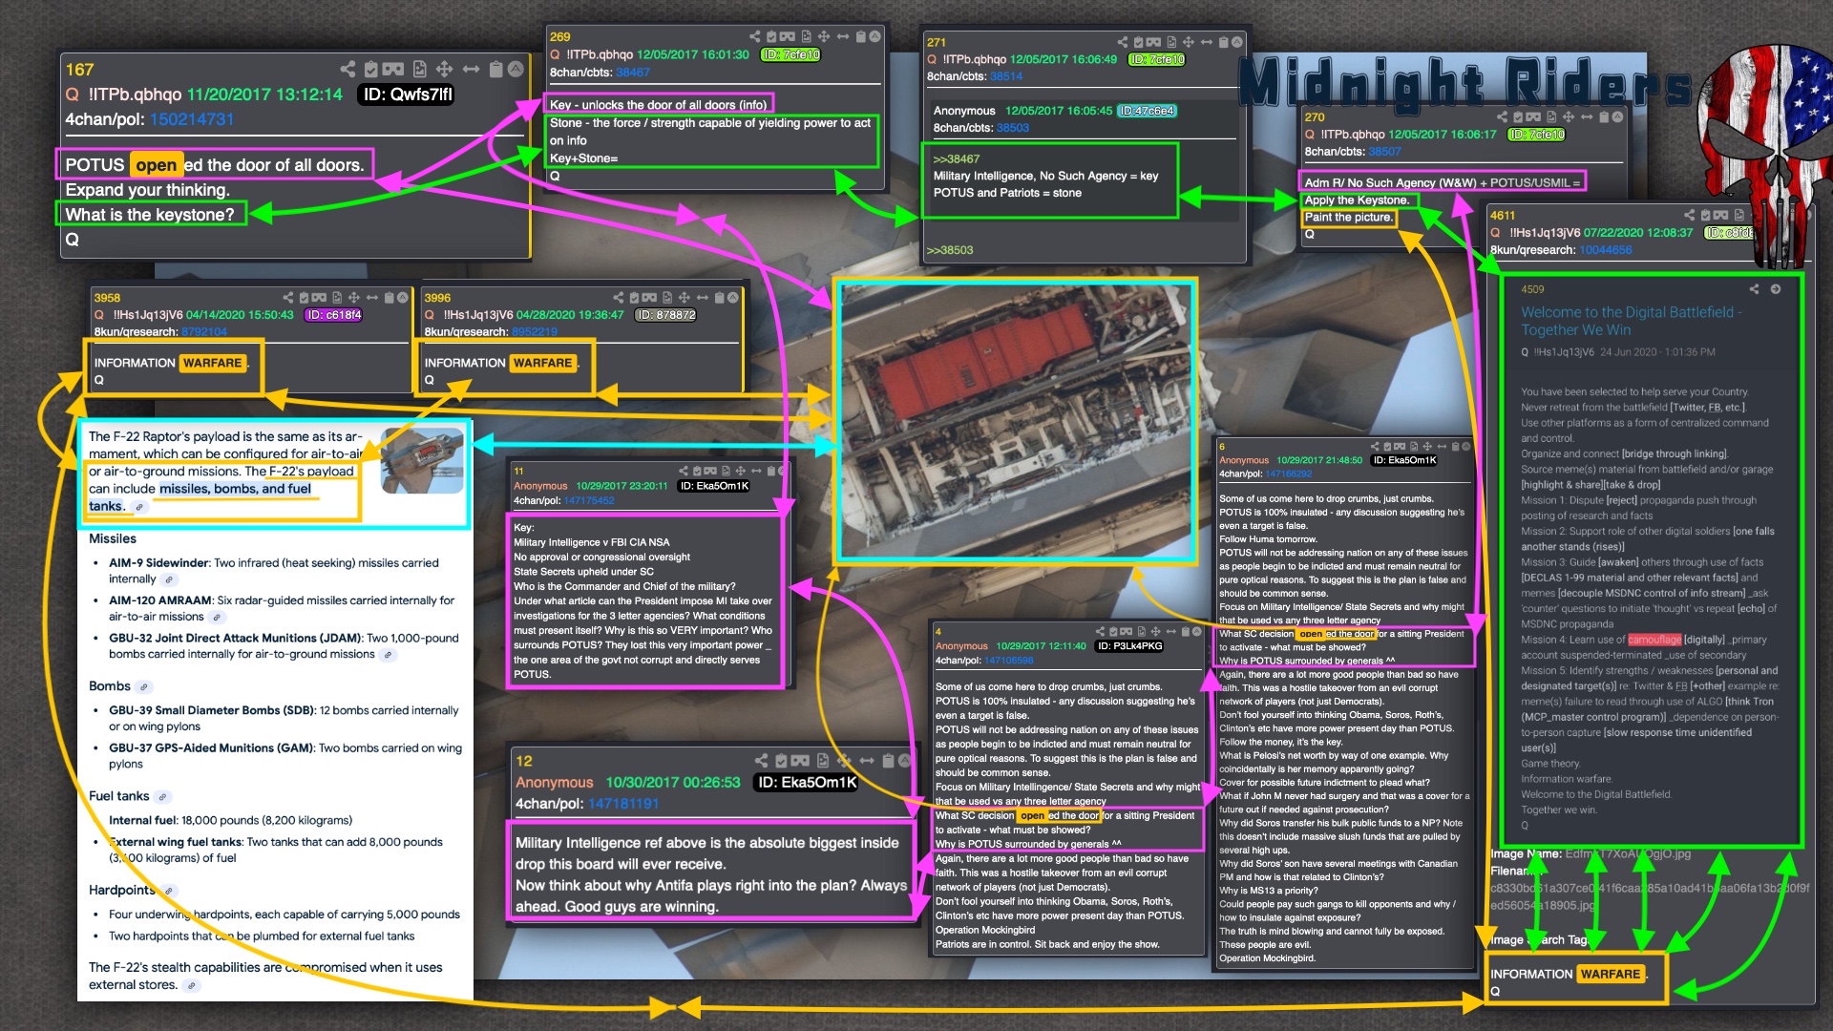The image size is (1833, 1031).
Task: Click the share icon on post 271
Action: (x=1123, y=42)
